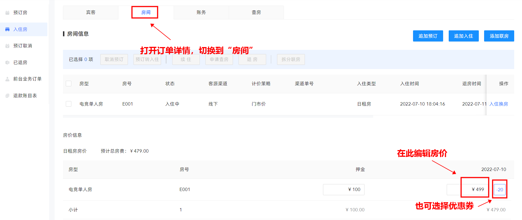
Task: Click the 入住房 bed icon
Action: (x=8, y=29)
